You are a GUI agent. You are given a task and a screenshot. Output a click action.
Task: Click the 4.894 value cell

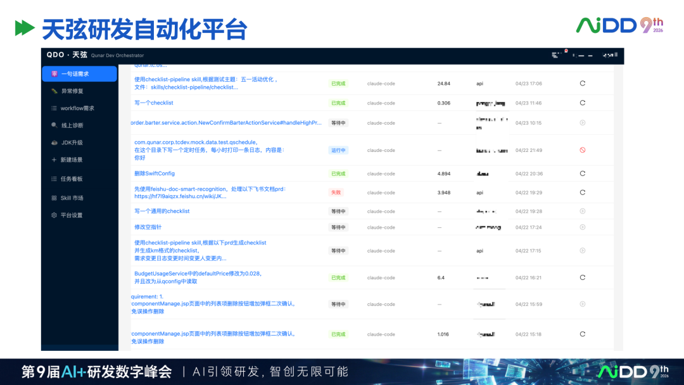point(443,174)
